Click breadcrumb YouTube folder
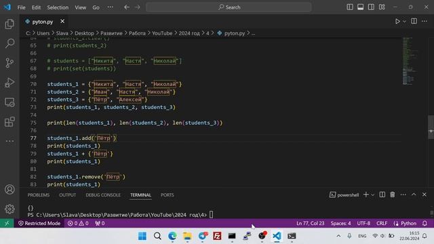 click(x=162, y=33)
